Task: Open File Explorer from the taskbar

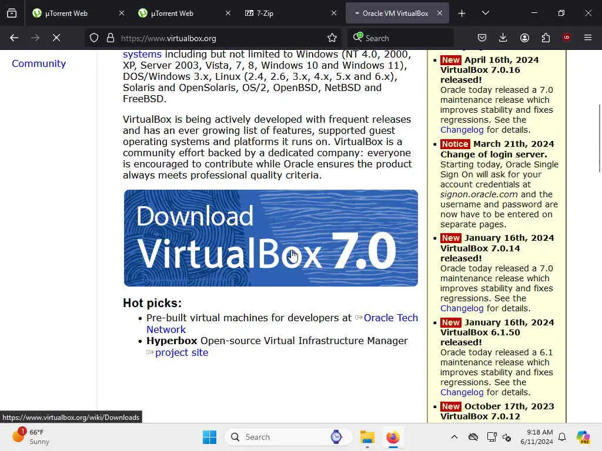Action: (x=367, y=437)
